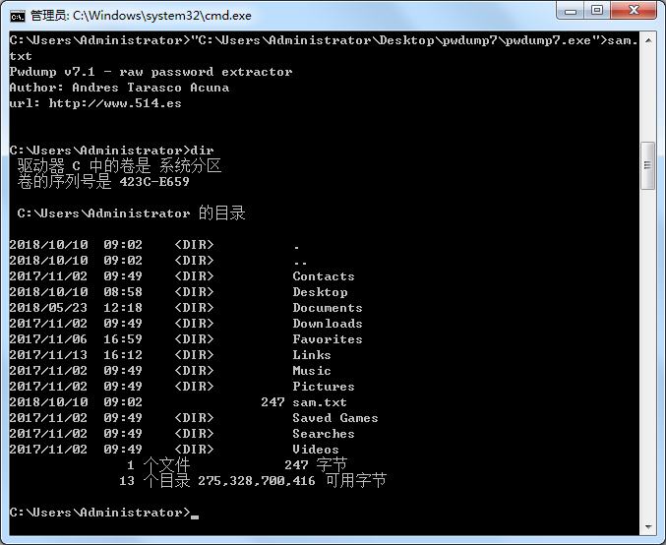Viewport: 666px width, 545px height.
Task: Click the sam.txt file name
Action: (x=320, y=402)
